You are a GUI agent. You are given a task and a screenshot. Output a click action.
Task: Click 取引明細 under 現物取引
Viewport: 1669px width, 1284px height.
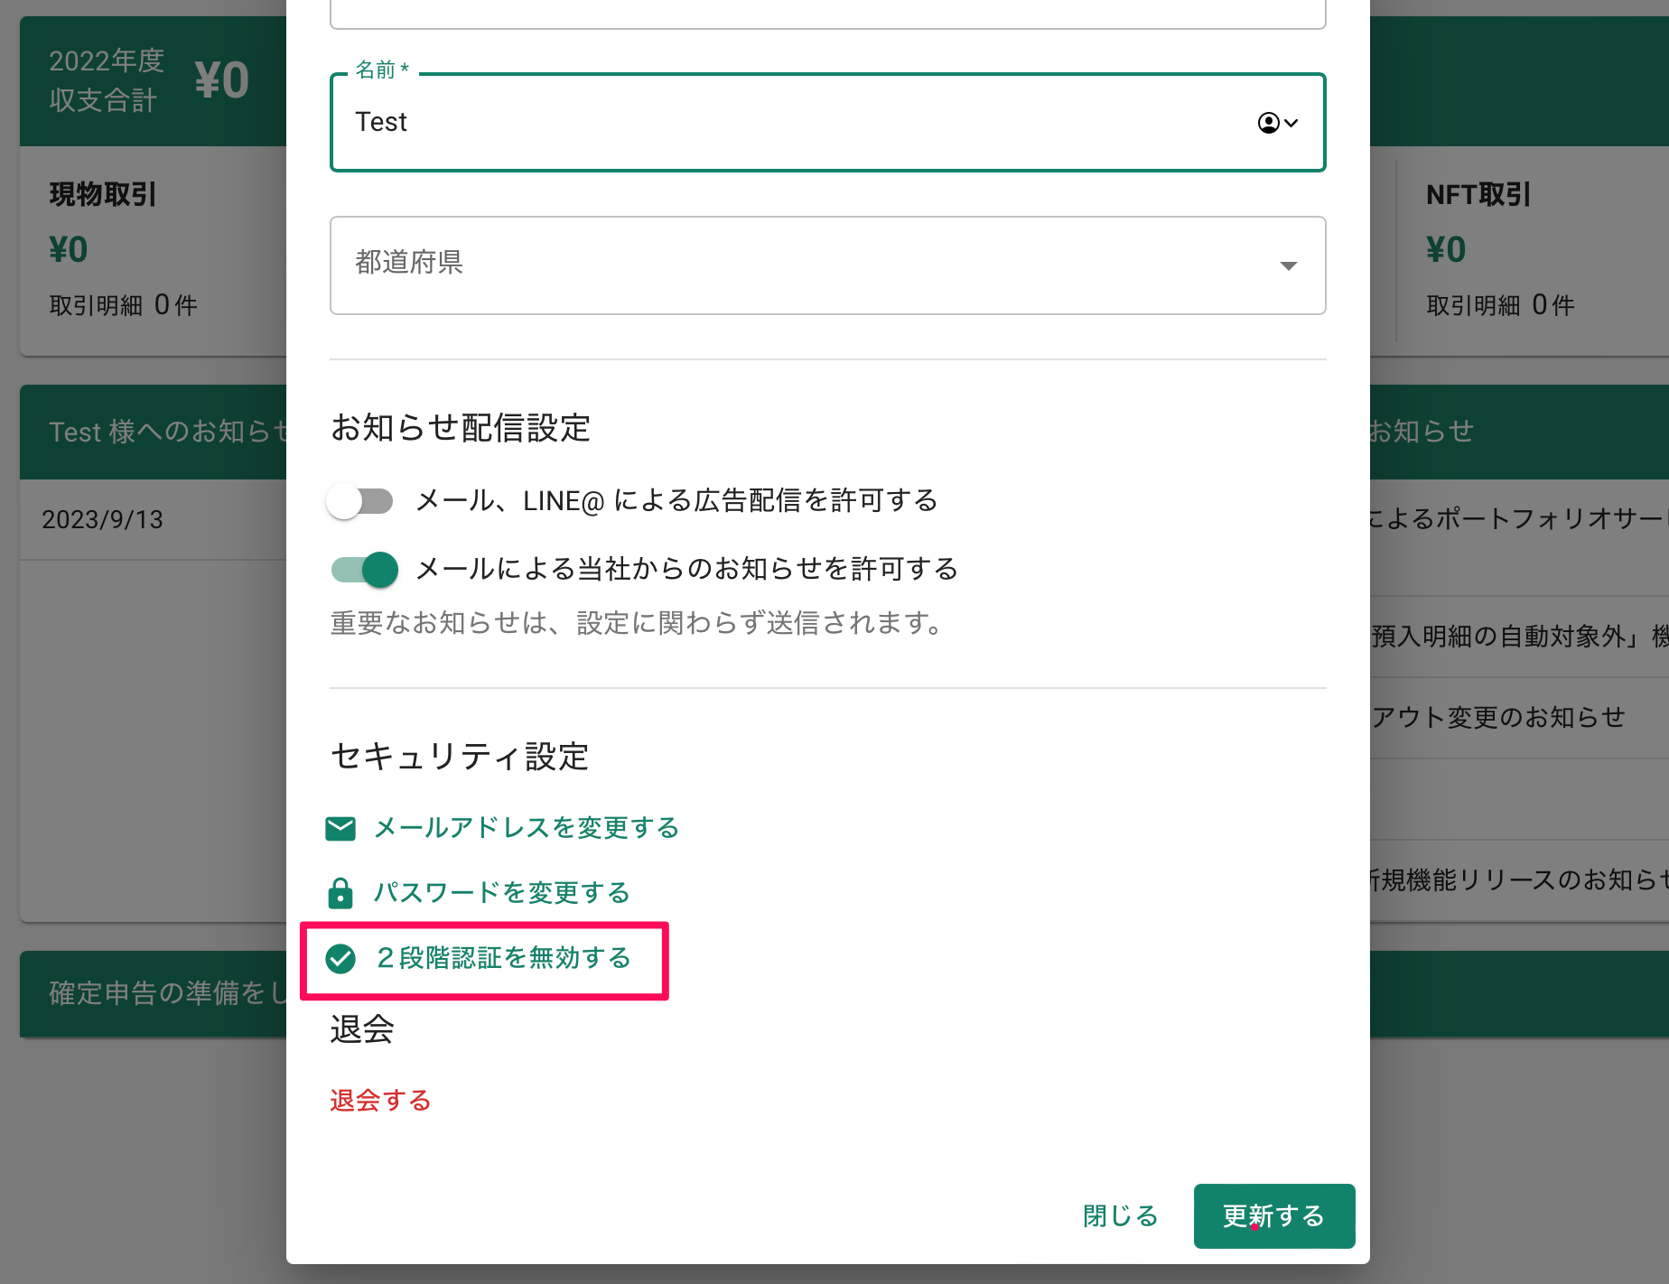tap(122, 304)
